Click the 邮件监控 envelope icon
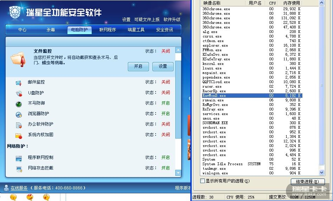The height and width of the screenshot is (201, 333). click(x=19, y=83)
